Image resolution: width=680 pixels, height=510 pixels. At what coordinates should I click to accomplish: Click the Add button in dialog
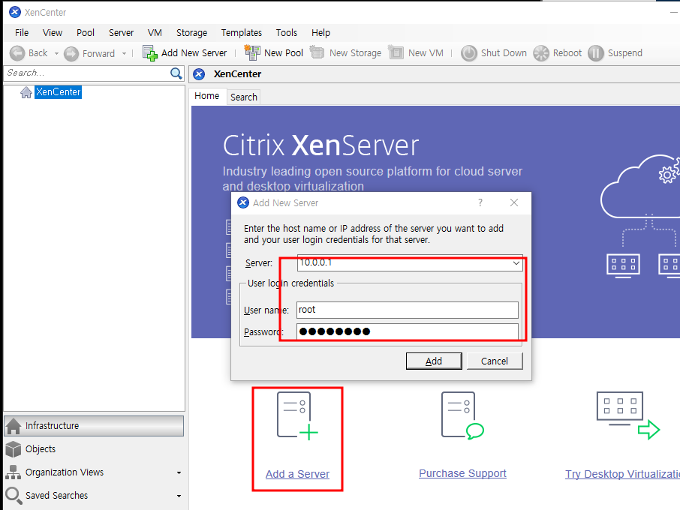point(434,361)
